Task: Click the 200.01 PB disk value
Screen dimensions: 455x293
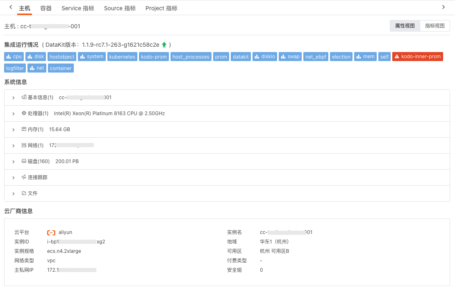Action: pos(67,161)
